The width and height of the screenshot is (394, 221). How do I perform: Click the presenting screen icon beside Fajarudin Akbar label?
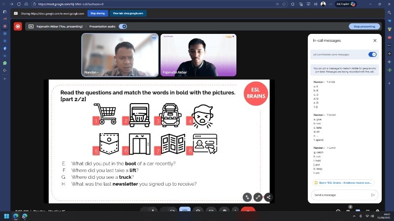click(x=31, y=27)
